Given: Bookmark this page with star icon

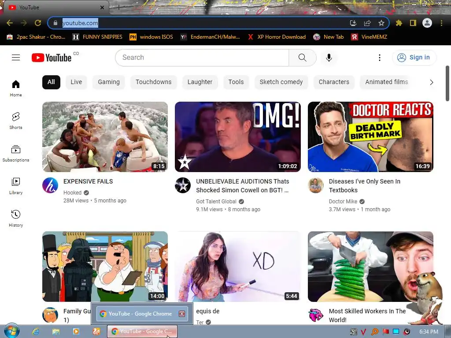Looking at the screenshot, I should coord(381,23).
